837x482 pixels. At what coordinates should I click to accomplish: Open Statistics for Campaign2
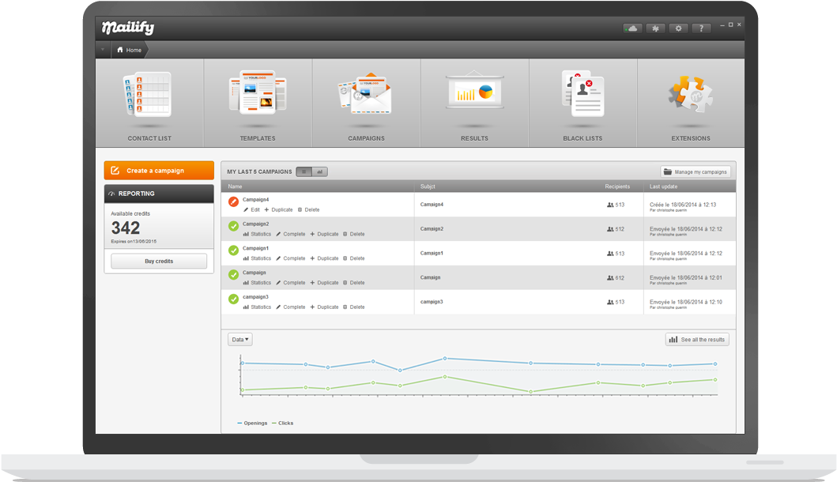(x=257, y=234)
